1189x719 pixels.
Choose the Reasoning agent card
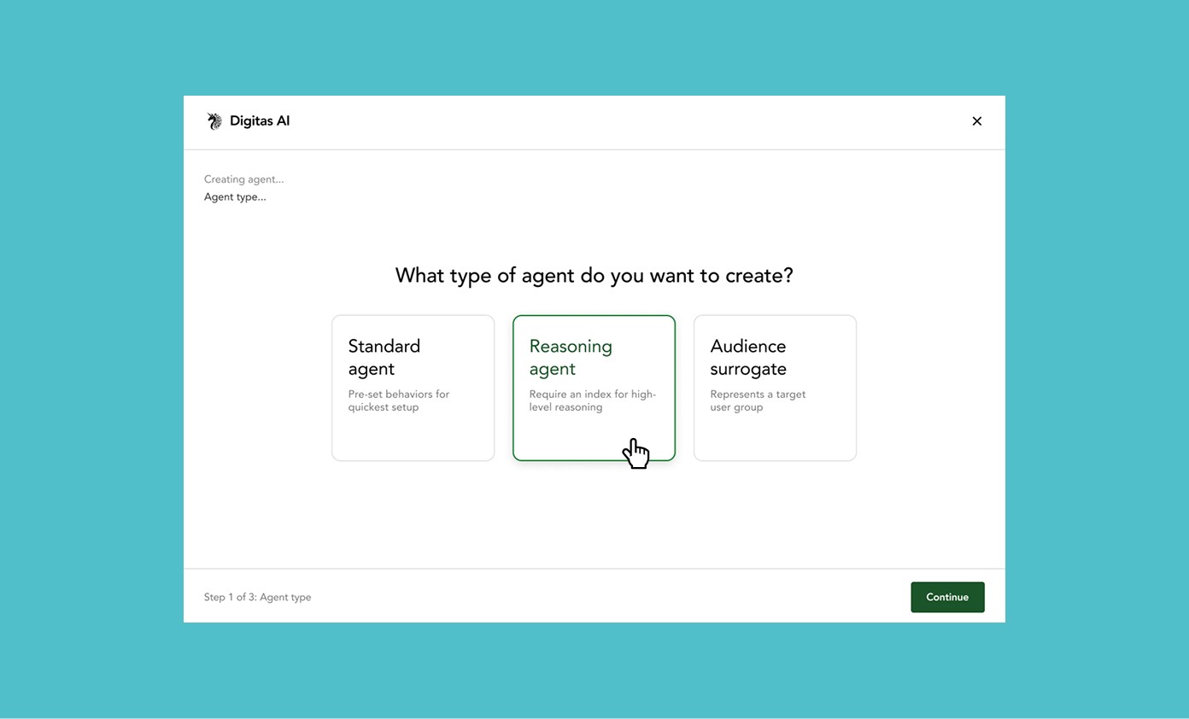[594, 388]
